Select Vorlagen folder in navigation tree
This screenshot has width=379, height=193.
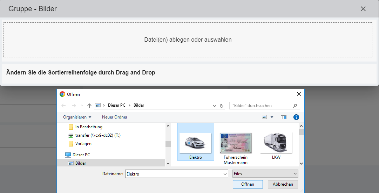(83, 144)
